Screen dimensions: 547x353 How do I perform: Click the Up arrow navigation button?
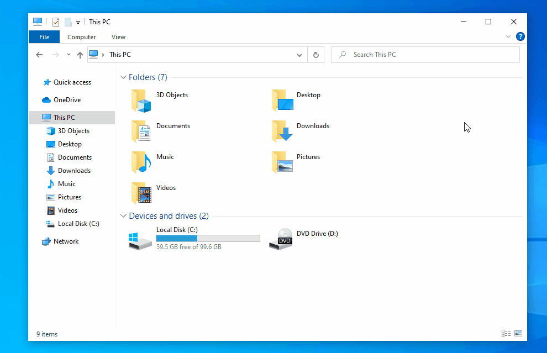click(80, 55)
